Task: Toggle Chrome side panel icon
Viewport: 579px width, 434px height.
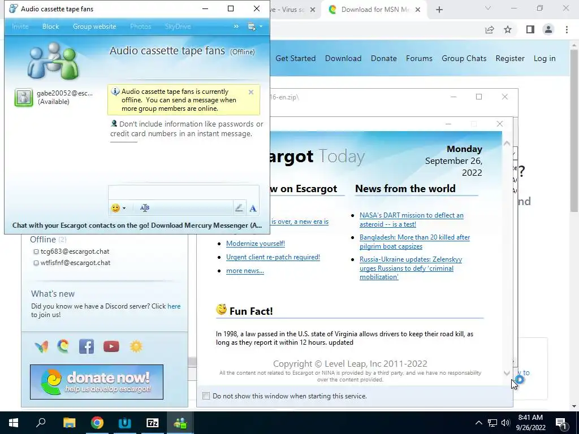Action: (530, 29)
